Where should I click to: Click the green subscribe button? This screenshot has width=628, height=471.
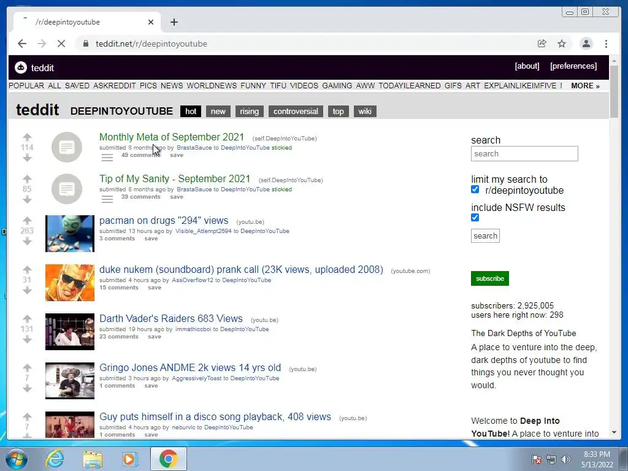click(490, 278)
